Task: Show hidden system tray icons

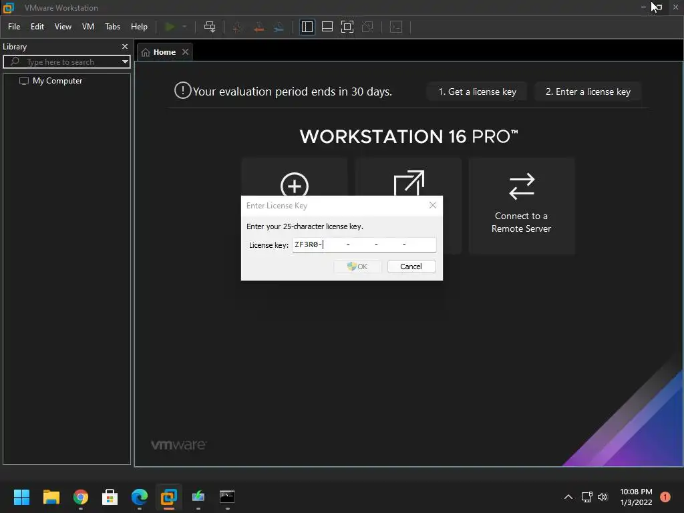Action: 568,497
